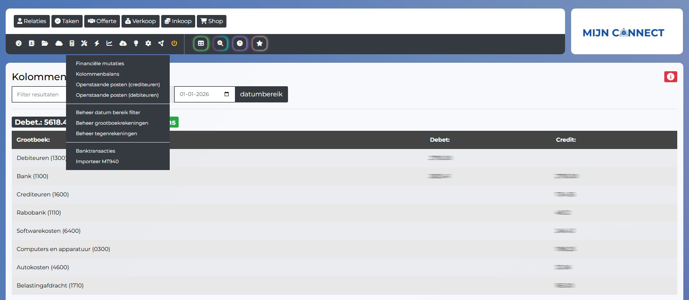689x300 pixels.
Task: Open the Verkoop section
Action: point(141,21)
